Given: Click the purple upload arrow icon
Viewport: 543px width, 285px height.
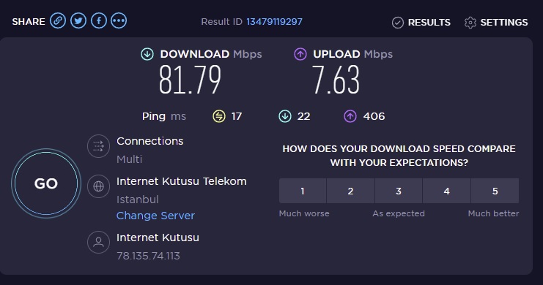Looking at the screenshot, I should point(300,54).
